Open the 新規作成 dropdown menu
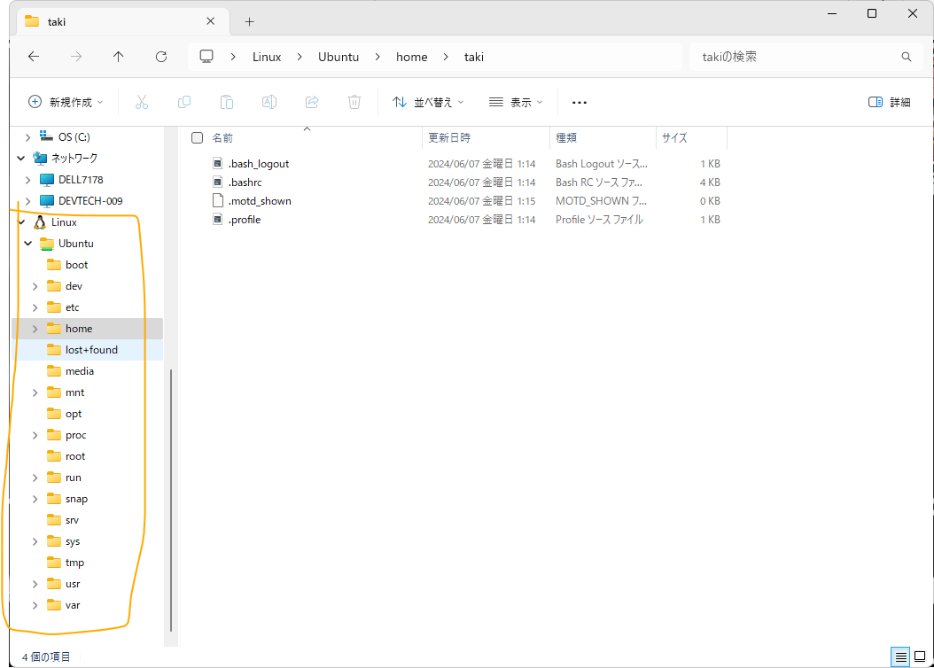This screenshot has width=934, height=668. (66, 103)
